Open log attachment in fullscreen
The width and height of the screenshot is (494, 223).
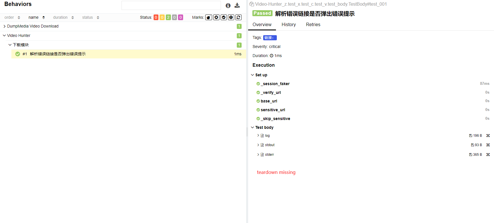point(488,136)
